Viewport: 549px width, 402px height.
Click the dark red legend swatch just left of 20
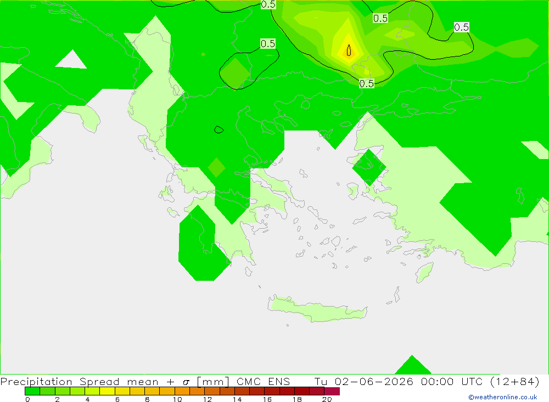click(317, 391)
